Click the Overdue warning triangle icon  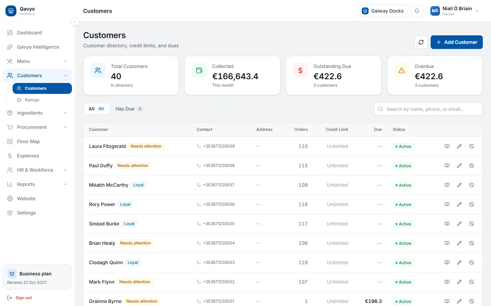point(402,70)
